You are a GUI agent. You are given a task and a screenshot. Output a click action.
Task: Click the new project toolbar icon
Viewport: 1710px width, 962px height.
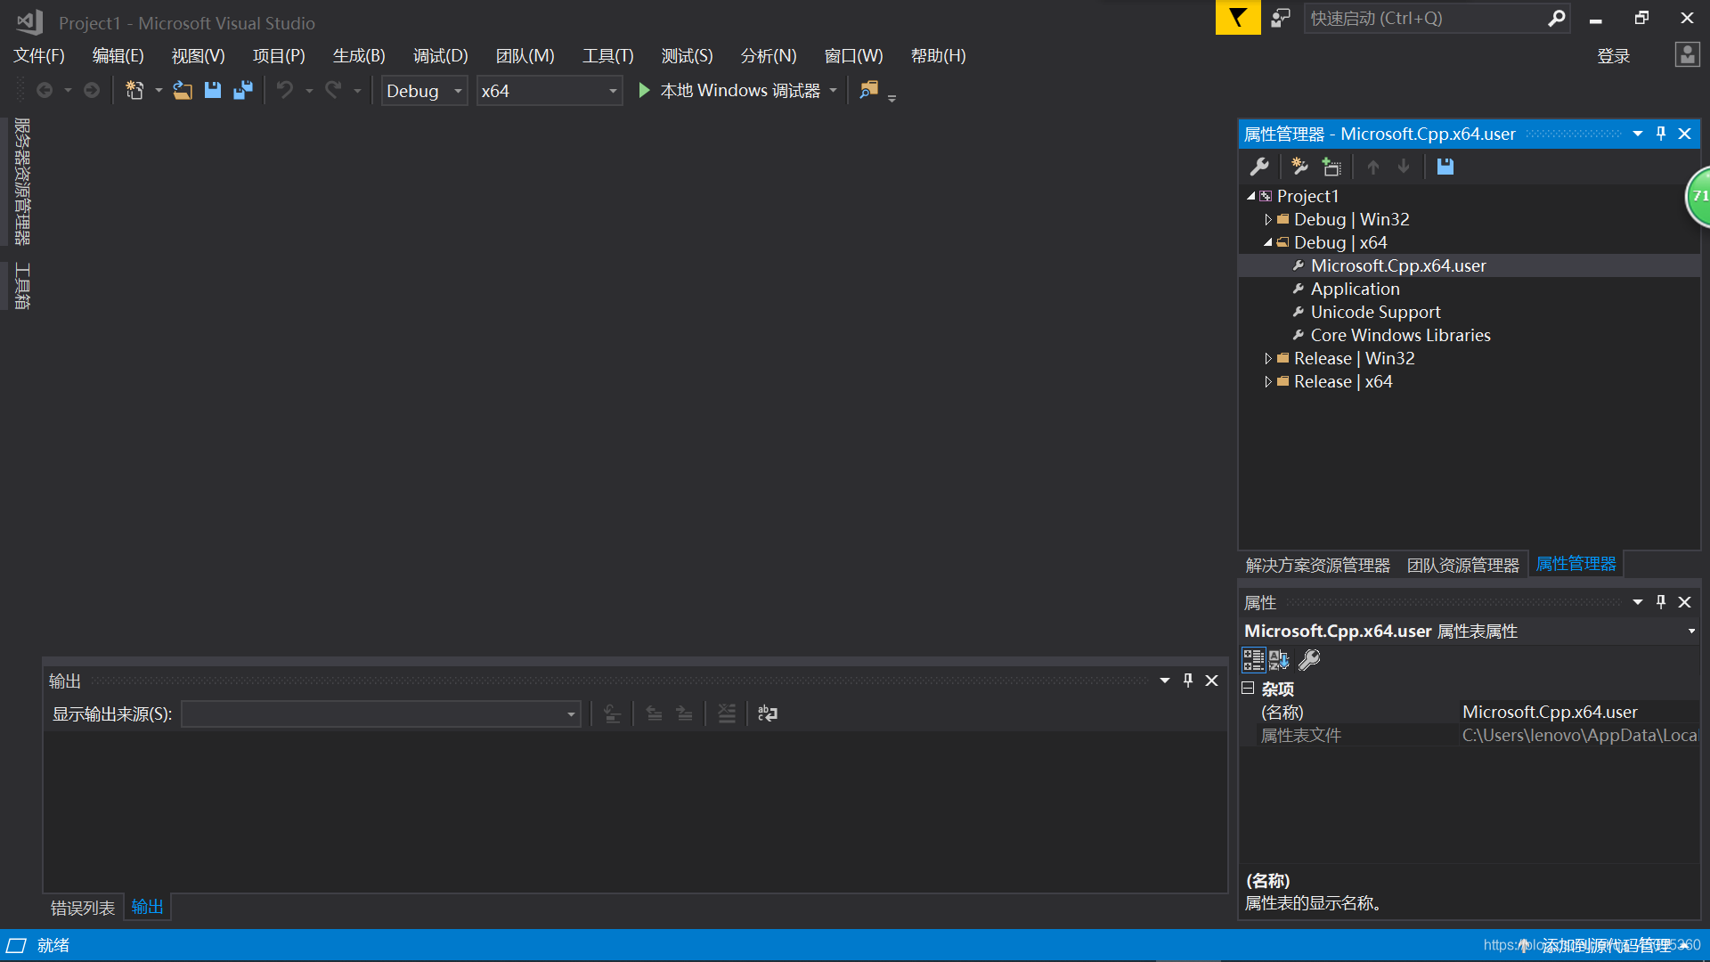[134, 90]
